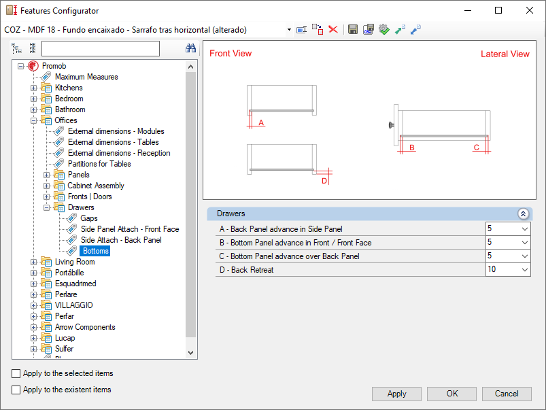Expand all tree nodes icon
This screenshot has width=546, height=410.
click(x=16, y=48)
